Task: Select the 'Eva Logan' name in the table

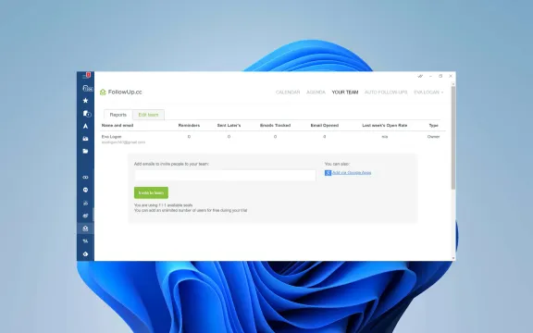Action: coord(111,137)
